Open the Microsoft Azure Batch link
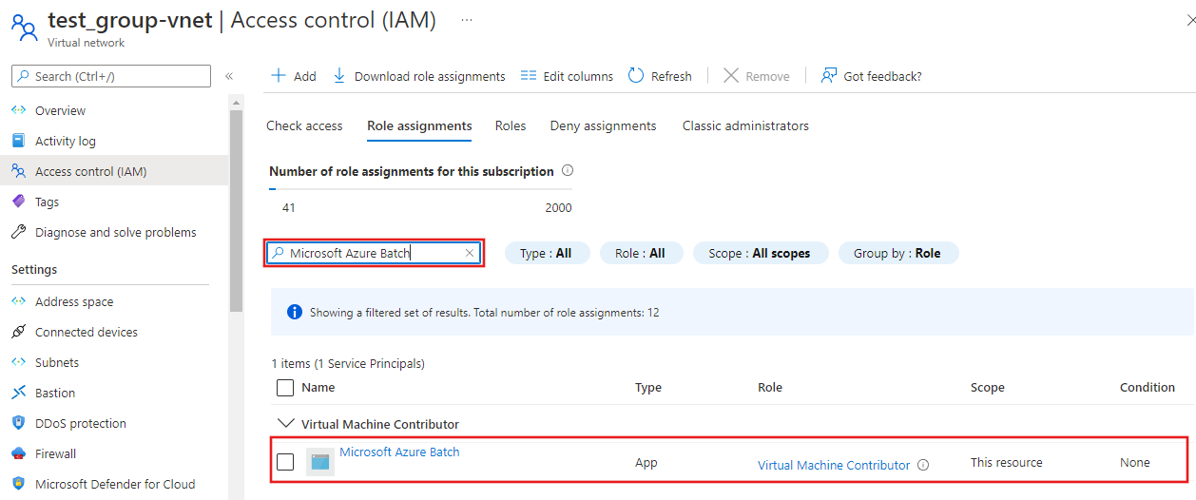The width and height of the screenshot is (1196, 500). click(x=399, y=452)
